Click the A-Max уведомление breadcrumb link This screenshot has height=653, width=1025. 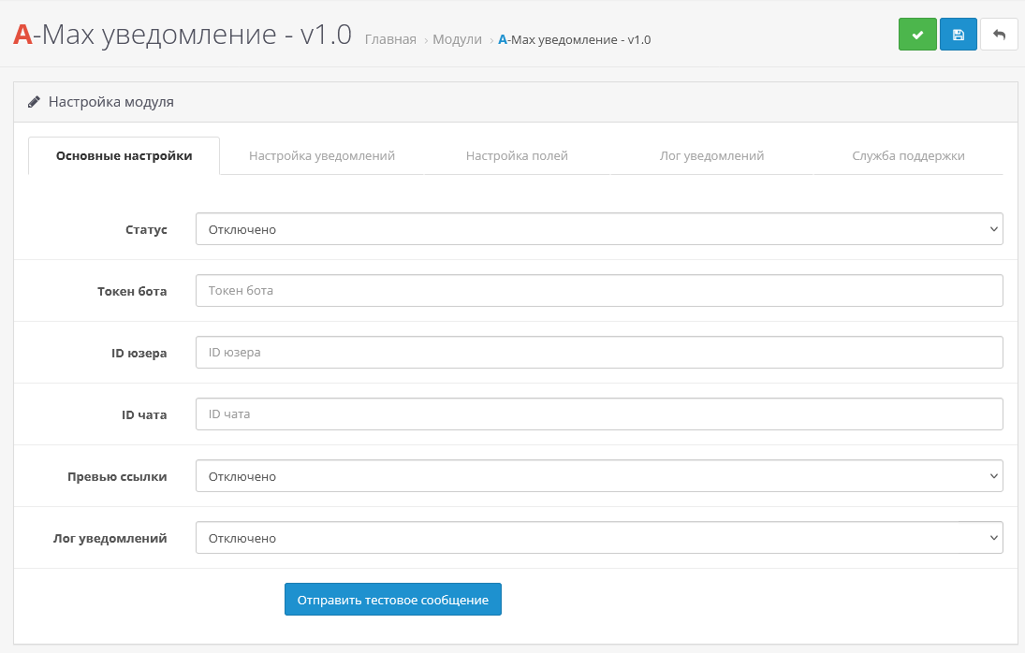pos(574,40)
